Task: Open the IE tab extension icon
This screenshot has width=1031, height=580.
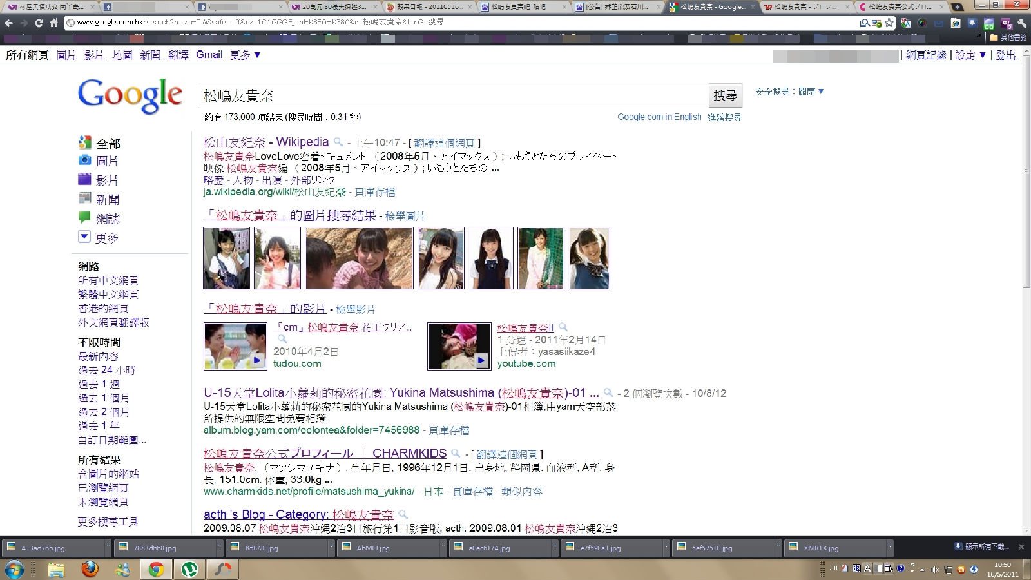Action: point(956,23)
